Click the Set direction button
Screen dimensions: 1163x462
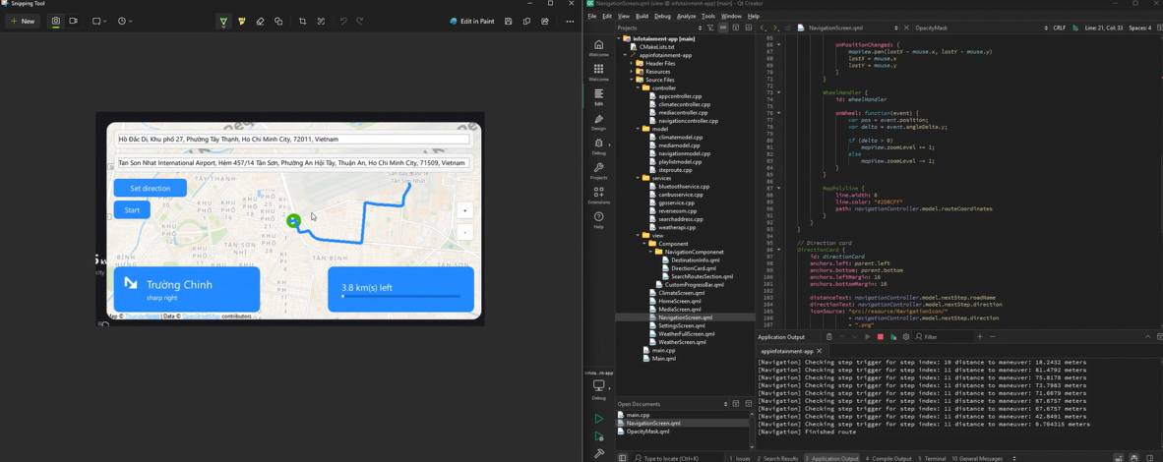[150, 188]
